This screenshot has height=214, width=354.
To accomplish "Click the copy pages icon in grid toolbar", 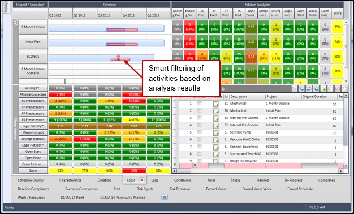I will coord(330,89).
